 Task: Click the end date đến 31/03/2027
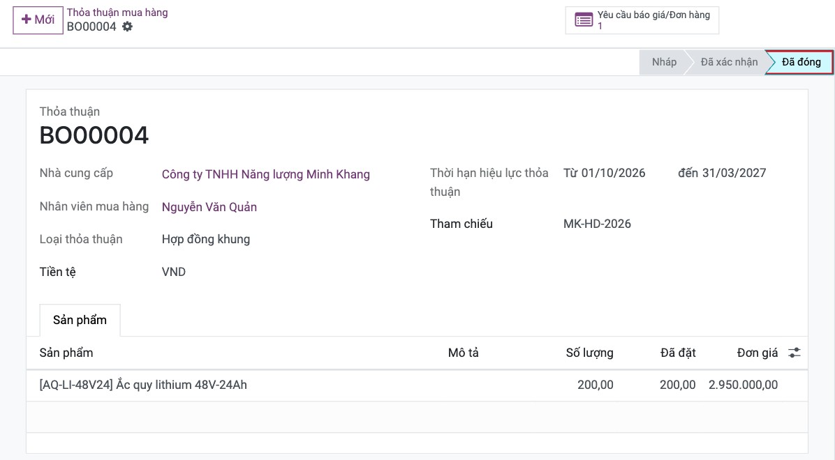722,173
